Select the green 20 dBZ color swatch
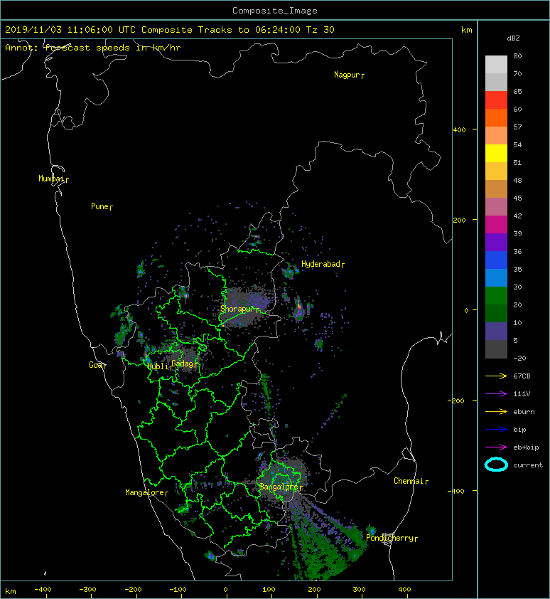 coord(496,295)
